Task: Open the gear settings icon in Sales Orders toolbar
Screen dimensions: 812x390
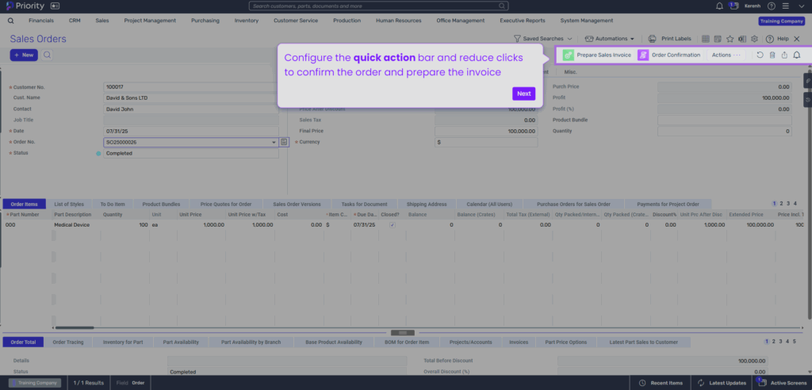Action: (x=755, y=39)
